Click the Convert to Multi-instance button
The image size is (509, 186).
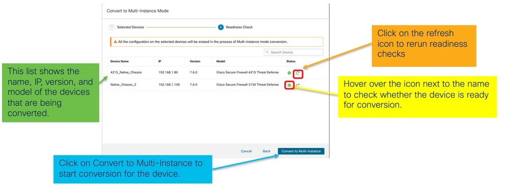pyautogui.click(x=301, y=151)
